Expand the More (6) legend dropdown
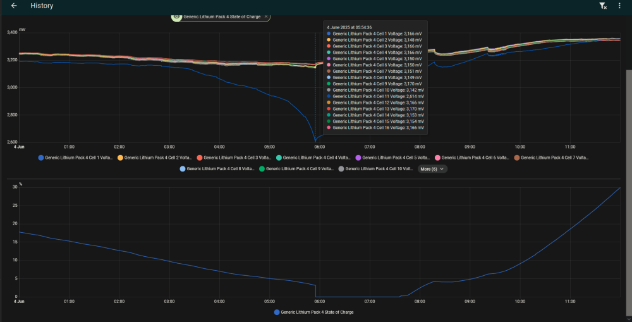Viewport: 632px width, 322px height. [x=432, y=169]
